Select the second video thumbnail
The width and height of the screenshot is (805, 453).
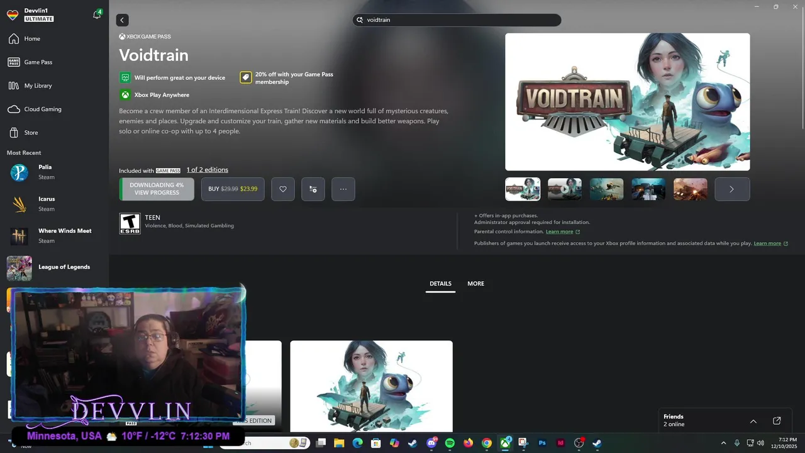[x=565, y=189]
